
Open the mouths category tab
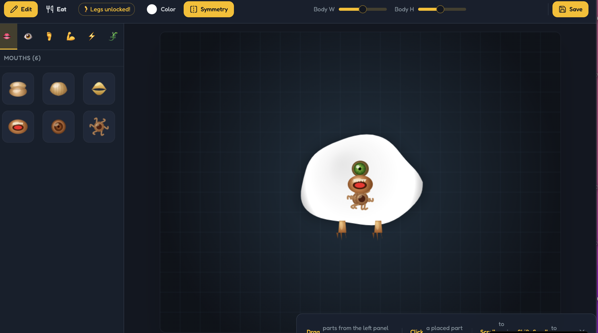pos(7,37)
